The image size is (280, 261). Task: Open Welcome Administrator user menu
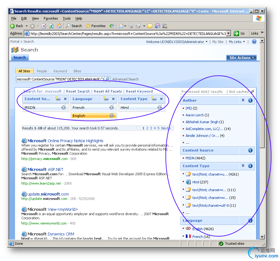[x=176, y=42]
